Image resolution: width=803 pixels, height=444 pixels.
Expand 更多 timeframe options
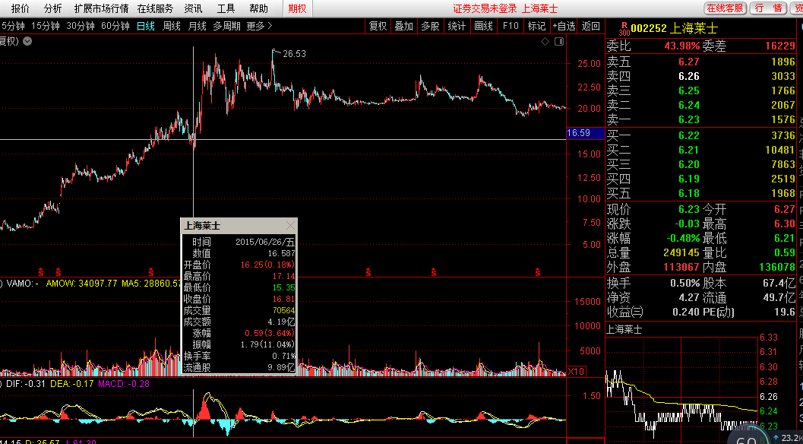[x=258, y=26]
